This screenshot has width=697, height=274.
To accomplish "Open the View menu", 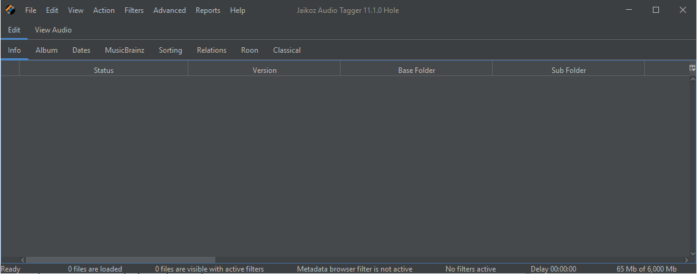I will 75,10.
